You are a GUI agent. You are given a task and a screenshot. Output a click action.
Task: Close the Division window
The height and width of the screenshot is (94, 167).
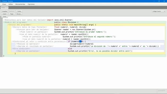(x=164, y=1)
